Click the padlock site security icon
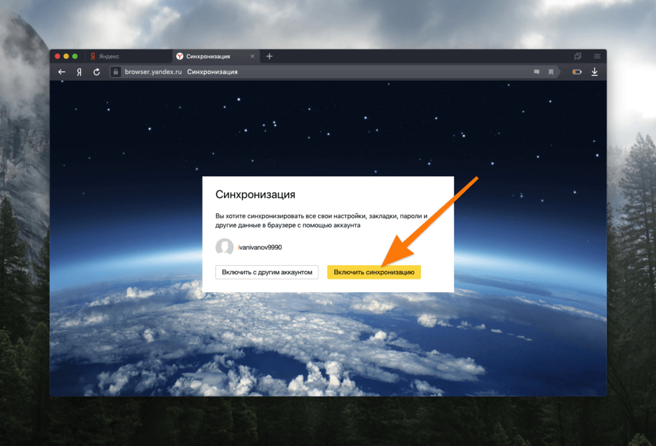This screenshot has height=446, width=656. [115, 72]
